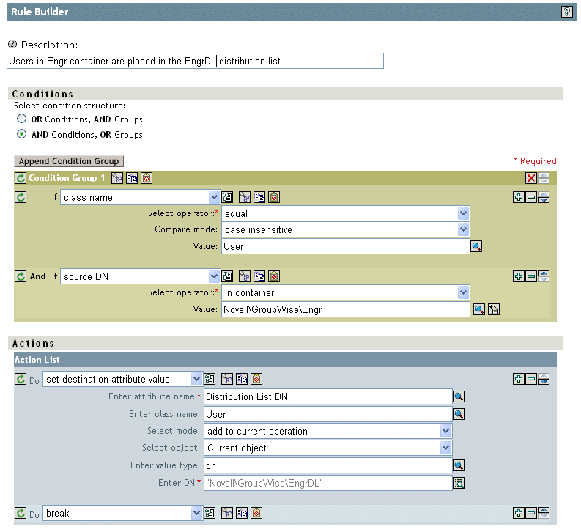The width and height of the screenshot is (581, 532).
Task: Open the in container operator dropdown
Action: (463, 293)
